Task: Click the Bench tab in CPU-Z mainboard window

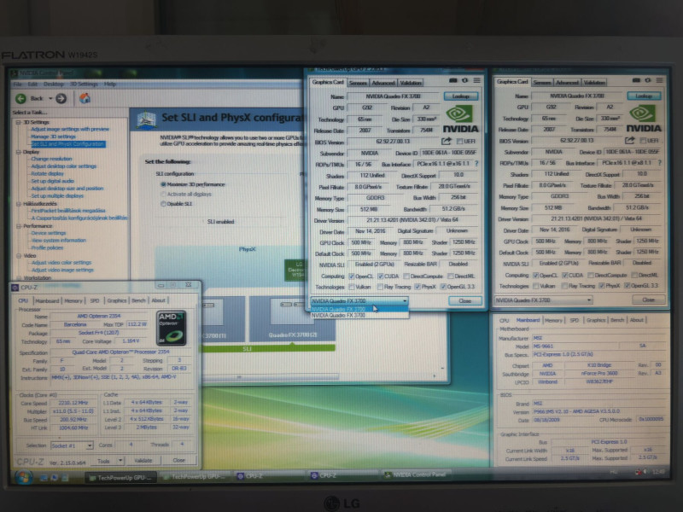Action: pos(616,320)
